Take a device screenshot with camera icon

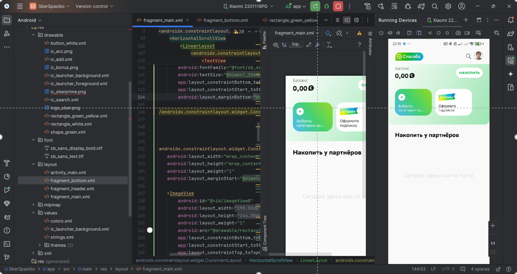458,33
